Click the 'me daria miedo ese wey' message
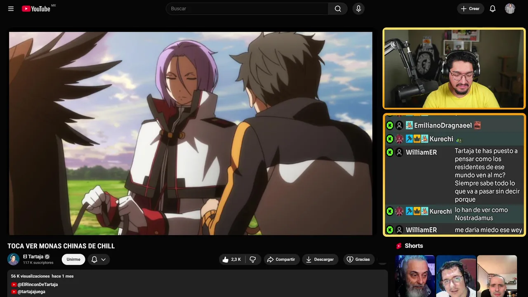Image resolution: width=528 pixels, height=297 pixels. 488,230
